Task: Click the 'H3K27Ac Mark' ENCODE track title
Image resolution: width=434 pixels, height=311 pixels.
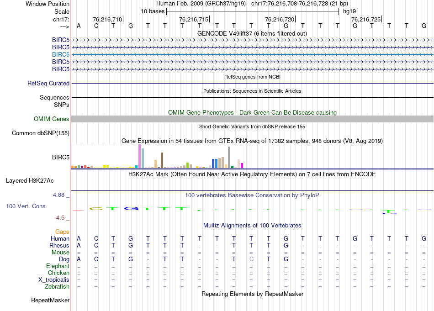Action: (x=252, y=174)
